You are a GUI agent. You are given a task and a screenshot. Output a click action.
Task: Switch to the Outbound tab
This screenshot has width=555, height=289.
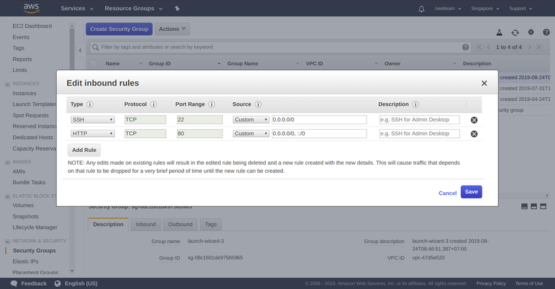click(x=180, y=224)
